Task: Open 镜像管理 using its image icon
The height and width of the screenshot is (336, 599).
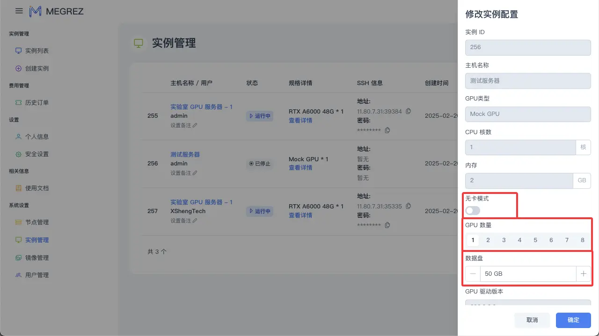Action: 18,257
